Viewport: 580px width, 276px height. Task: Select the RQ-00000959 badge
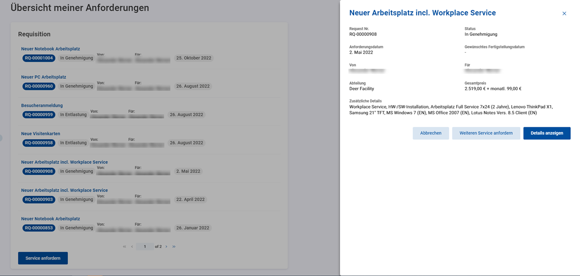click(x=39, y=115)
